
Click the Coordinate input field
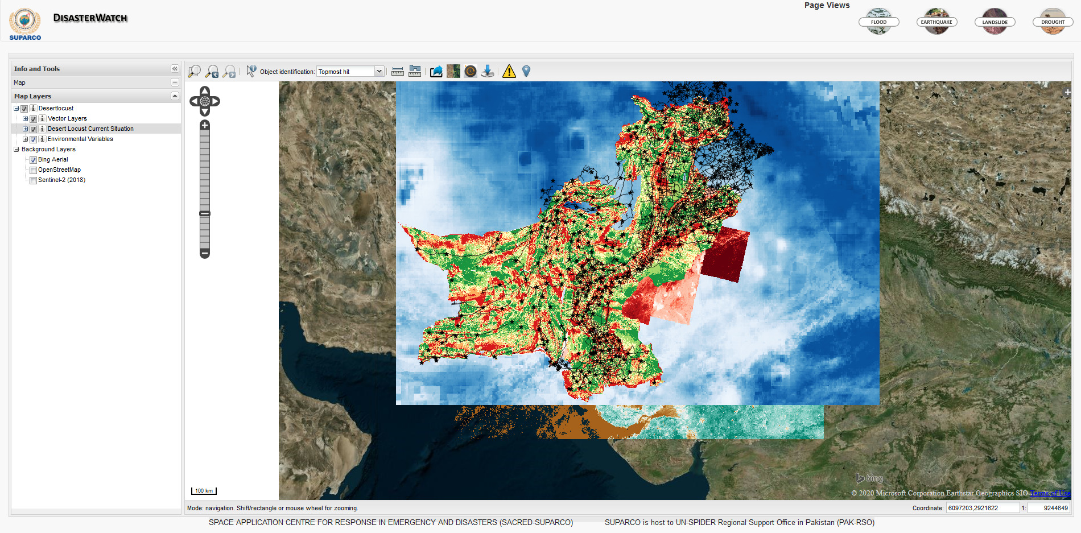pos(982,508)
